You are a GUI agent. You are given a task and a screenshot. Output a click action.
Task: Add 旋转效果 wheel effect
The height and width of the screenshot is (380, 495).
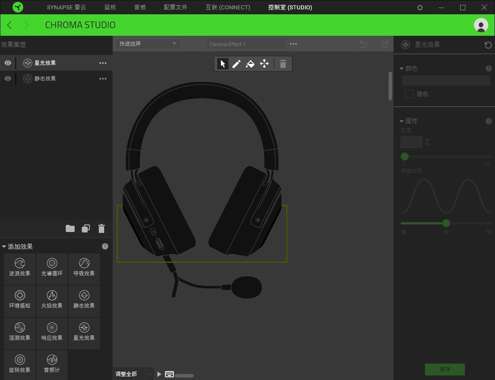20,364
